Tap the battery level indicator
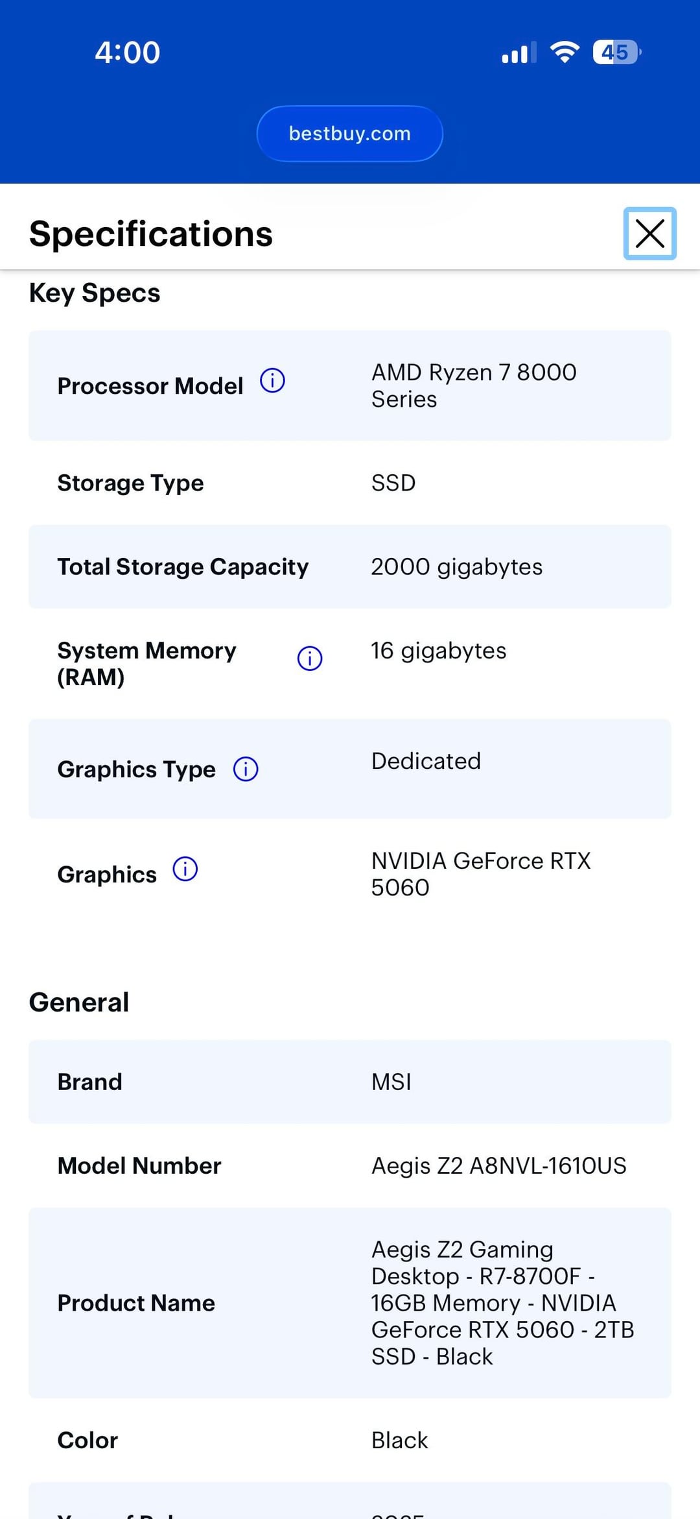The height and width of the screenshot is (1519, 700). click(616, 52)
